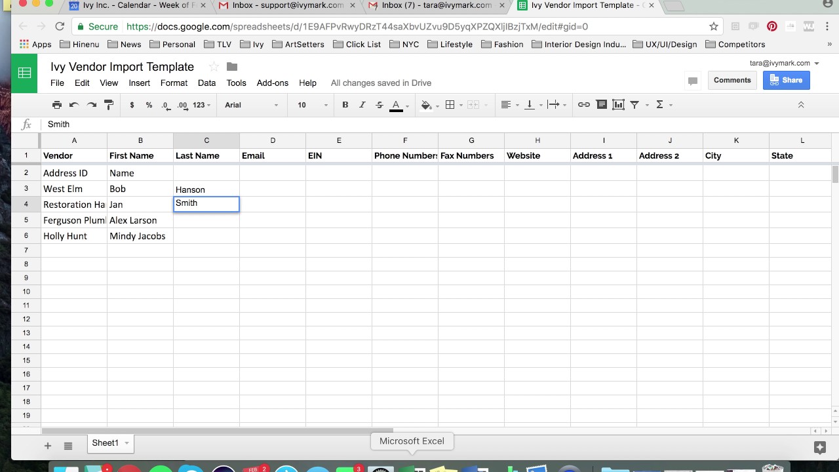Undo the last action
839x472 pixels.
[x=74, y=105]
